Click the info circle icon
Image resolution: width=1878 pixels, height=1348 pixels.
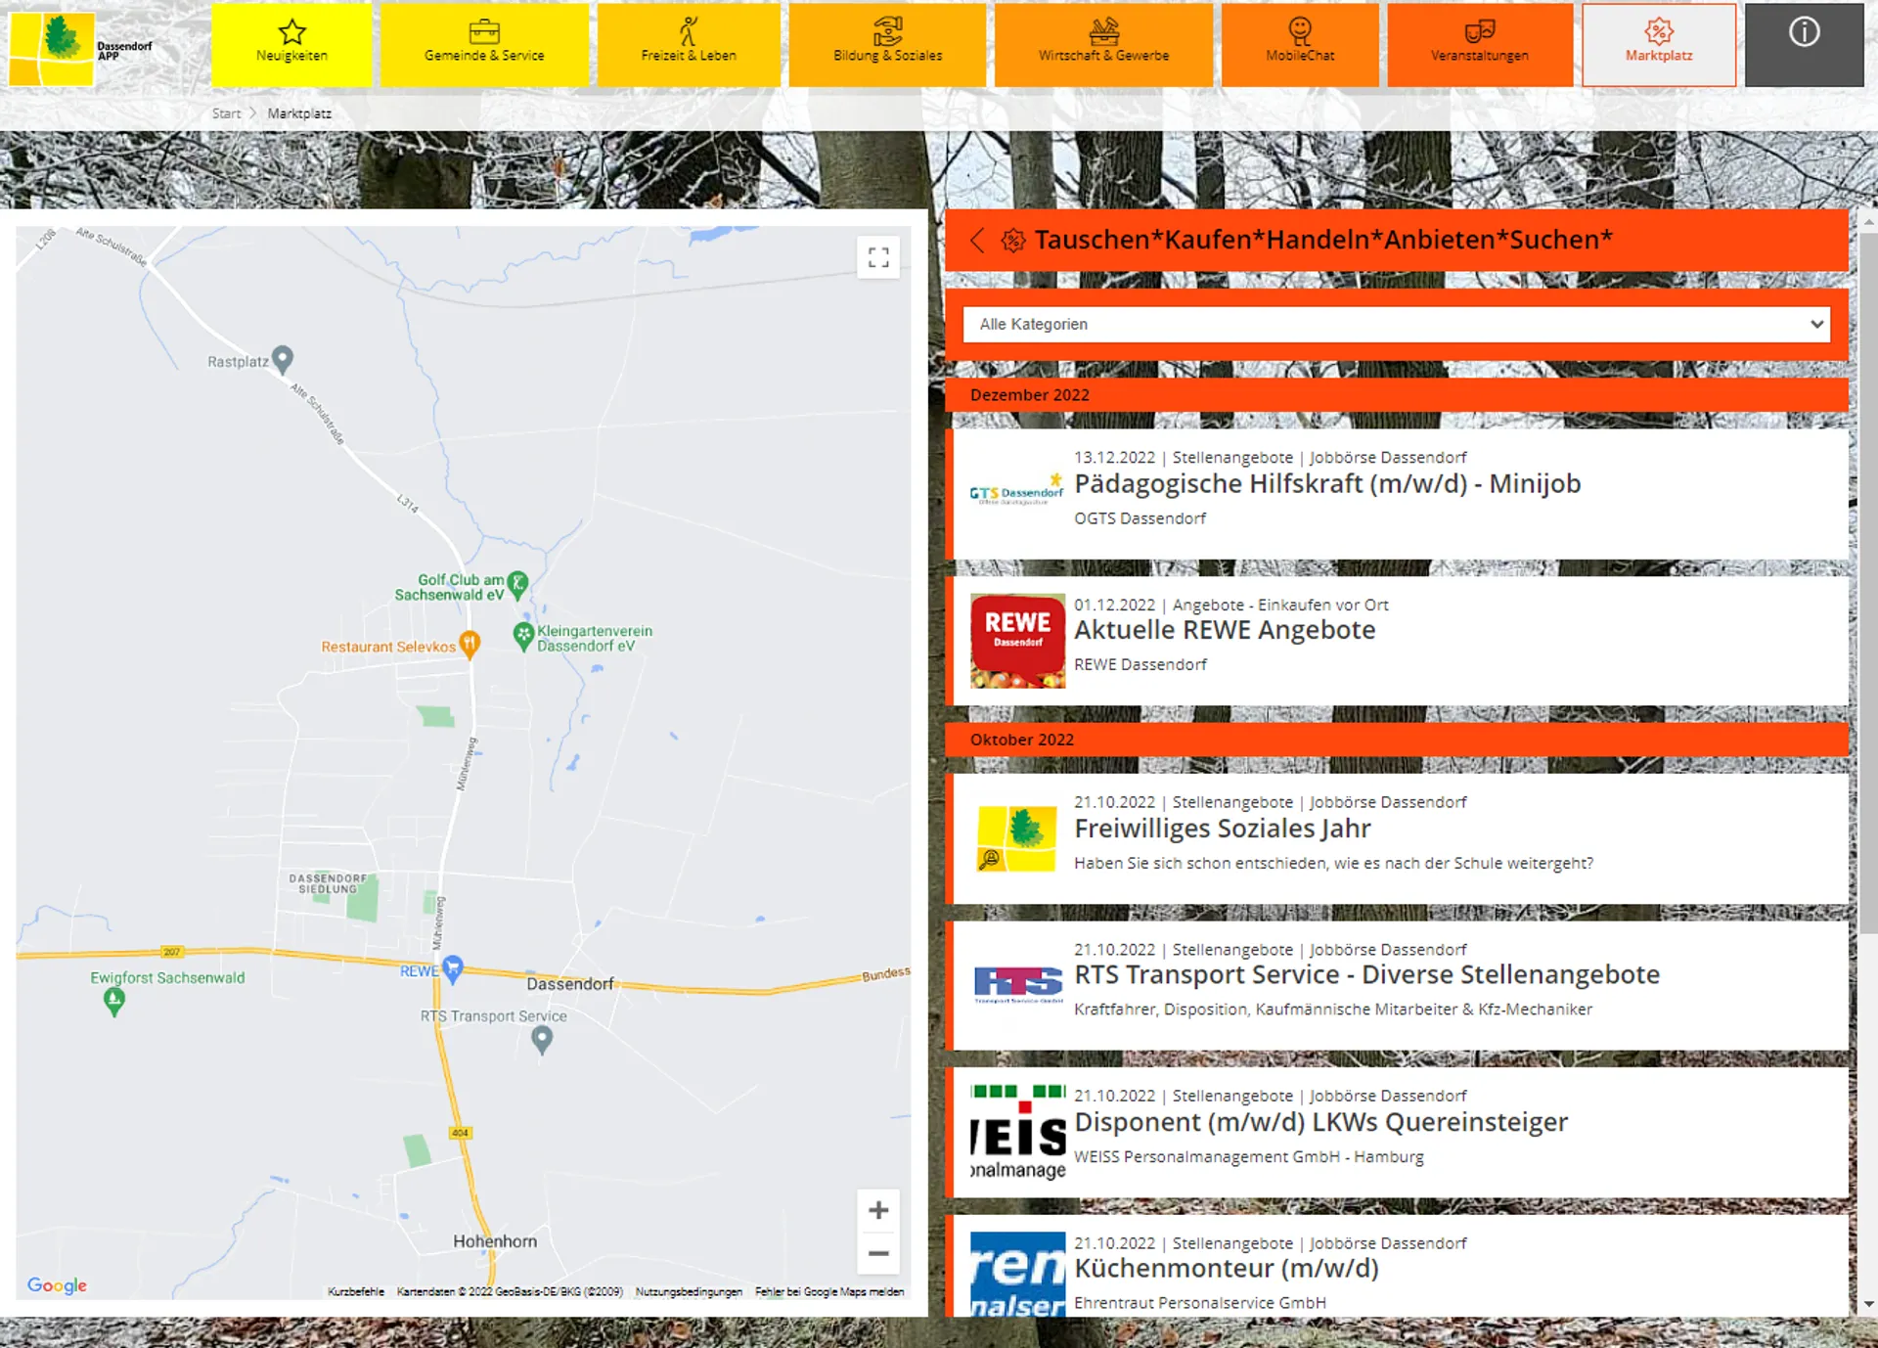(1805, 33)
